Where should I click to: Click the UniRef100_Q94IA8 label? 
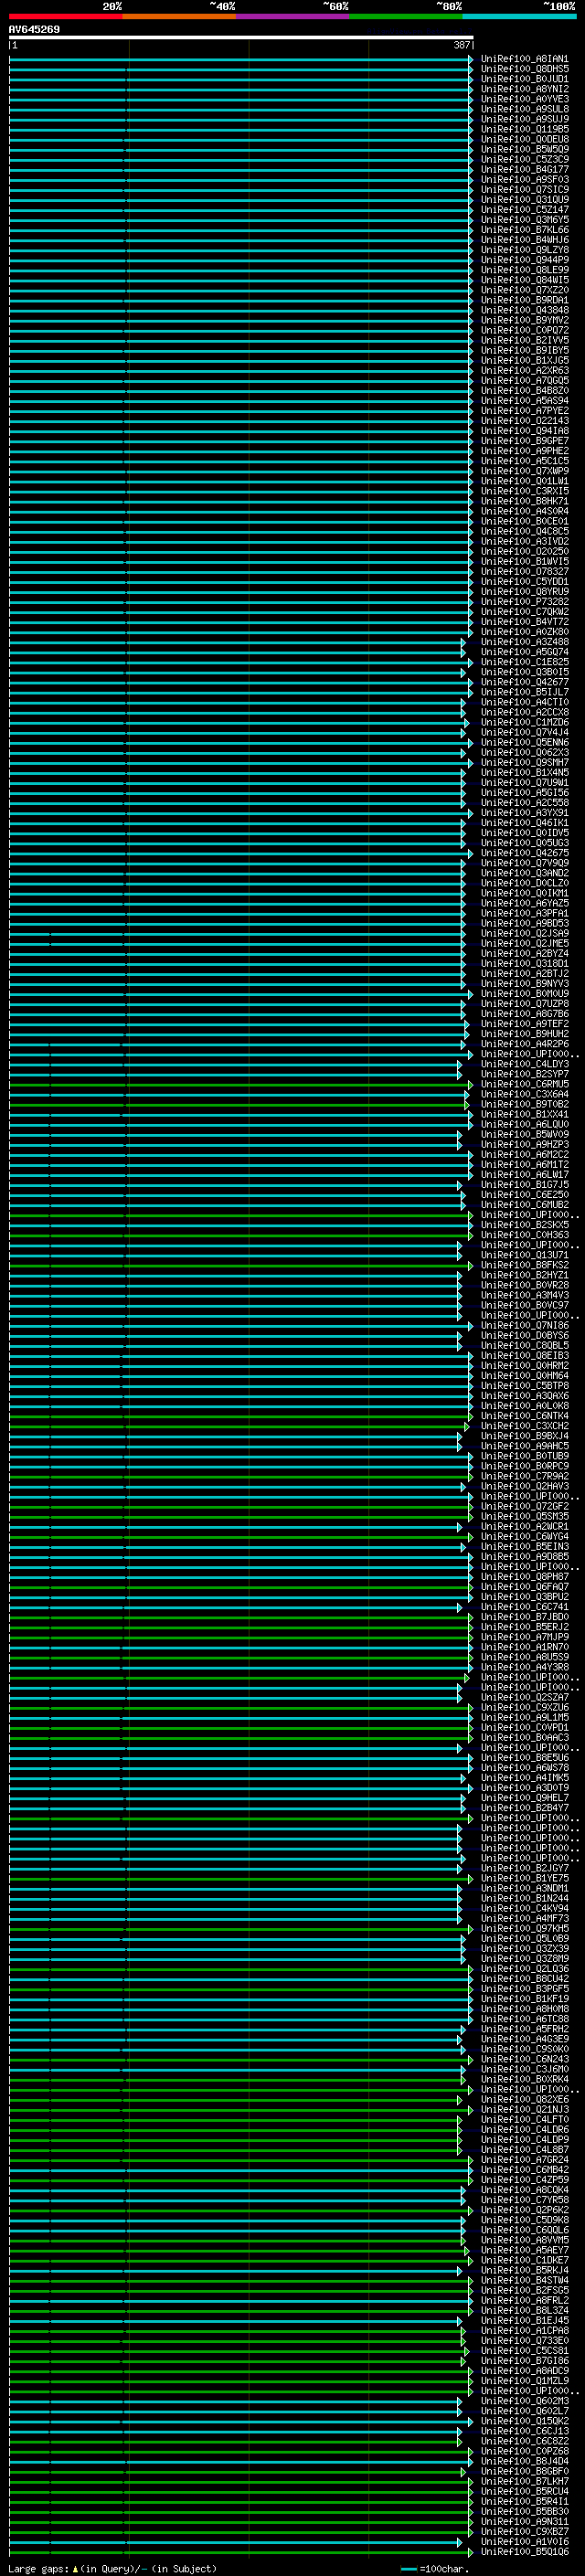[524, 431]
